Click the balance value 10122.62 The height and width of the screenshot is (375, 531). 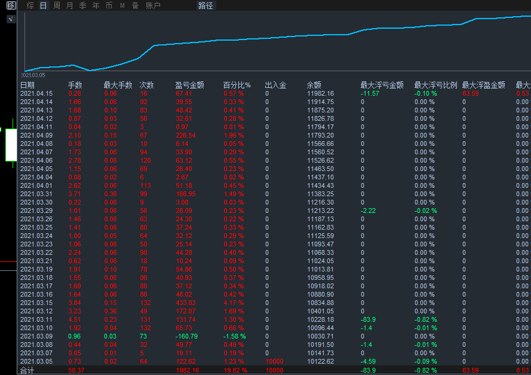coord(320,361)
